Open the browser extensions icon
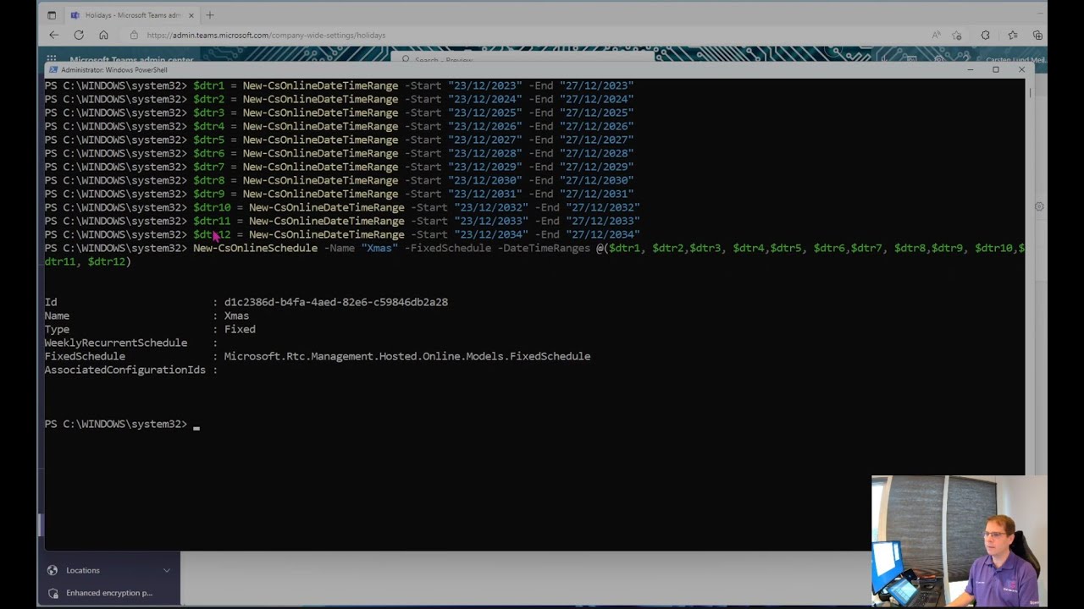 click(x=985, y=36)
